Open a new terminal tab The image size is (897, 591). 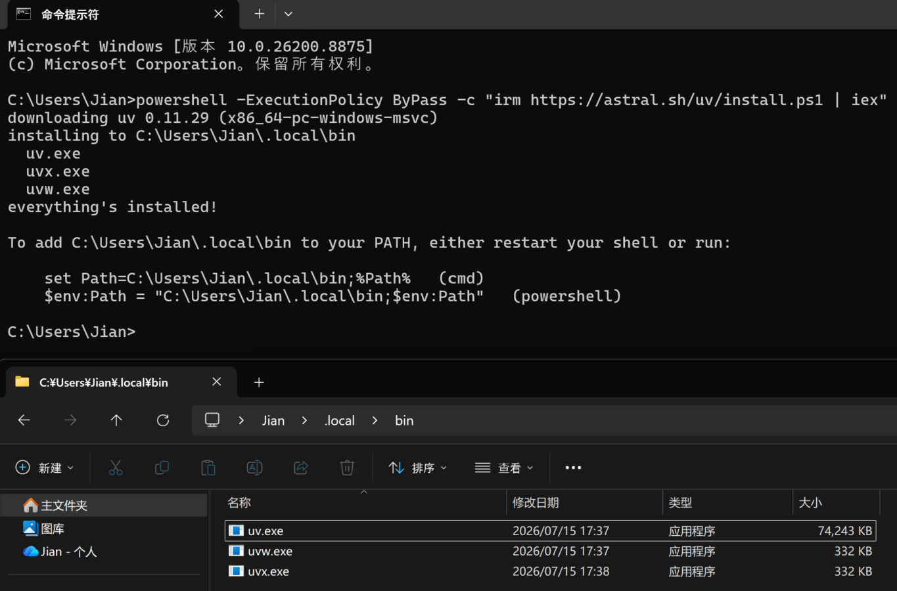260,14
